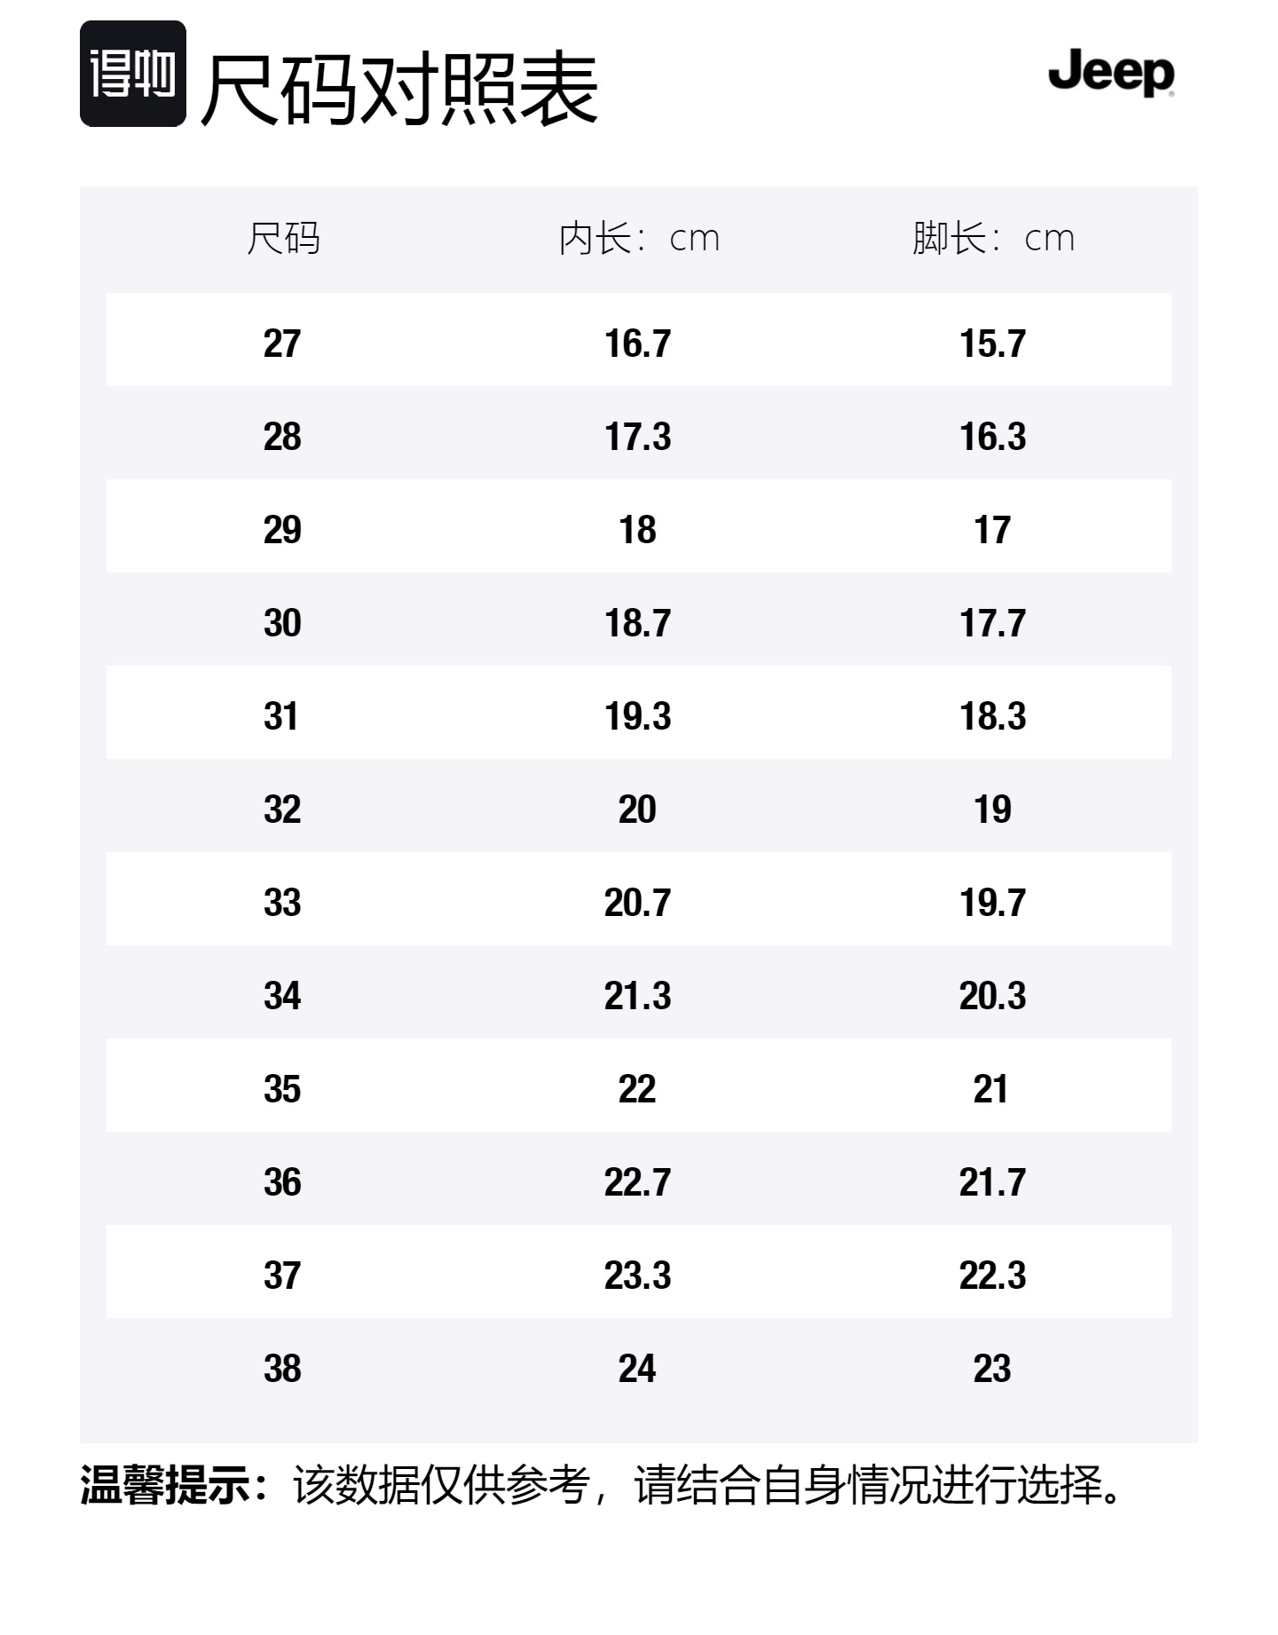Click the 尺码对照表 title text
This screenshot has width=1278, height=1635.
pos(399,89)
